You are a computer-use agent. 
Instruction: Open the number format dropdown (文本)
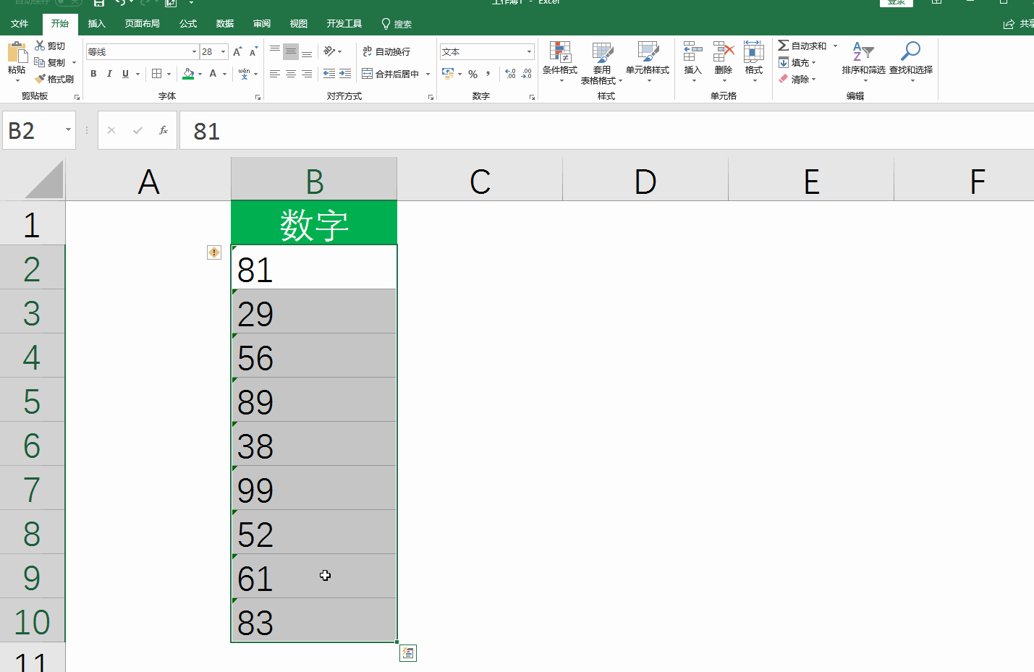coord(529,51)
